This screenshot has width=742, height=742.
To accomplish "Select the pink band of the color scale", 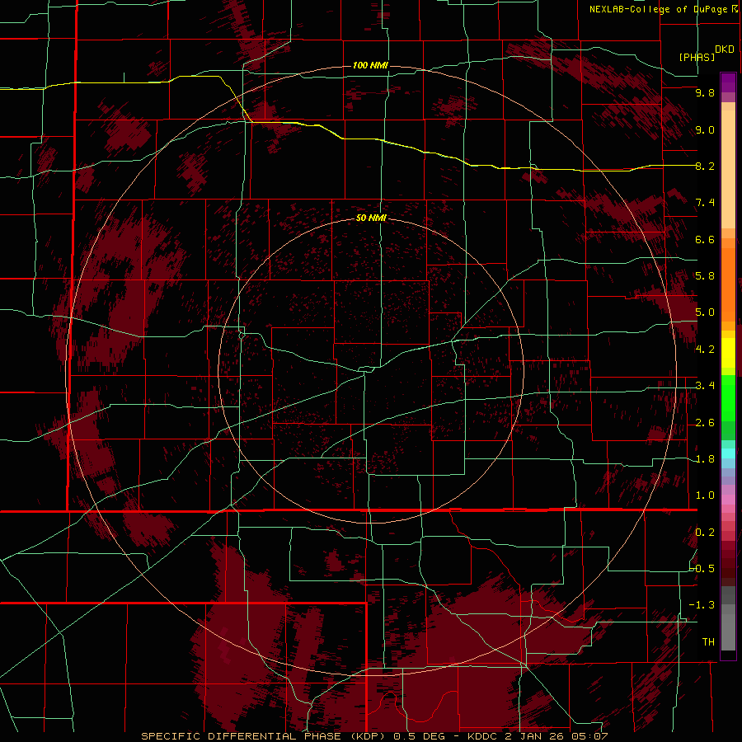I will point(728,500).
